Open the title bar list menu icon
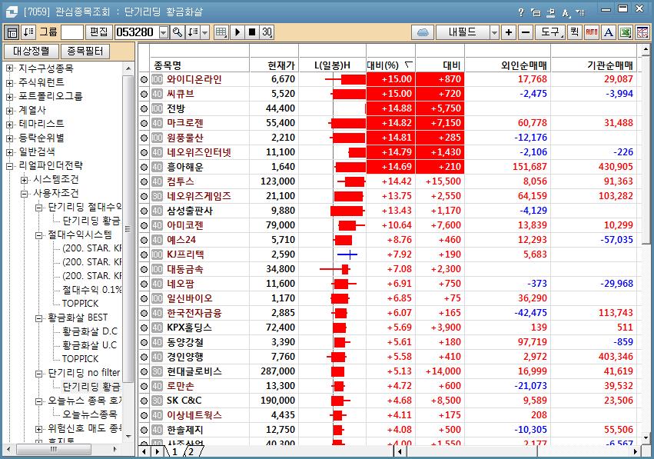This screenshot has width=654, height=459. [x=580, y=12]
